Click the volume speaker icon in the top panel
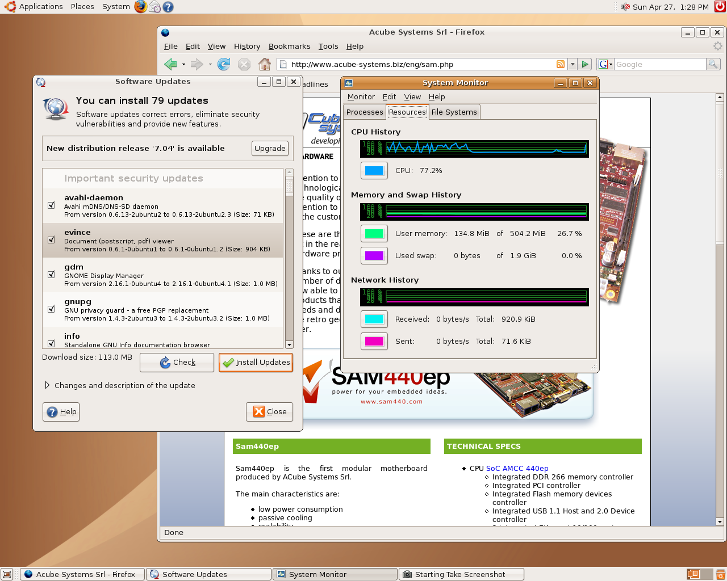Viewport: 727px width, 581px height. pyautogui.click(x=625, y=7)
